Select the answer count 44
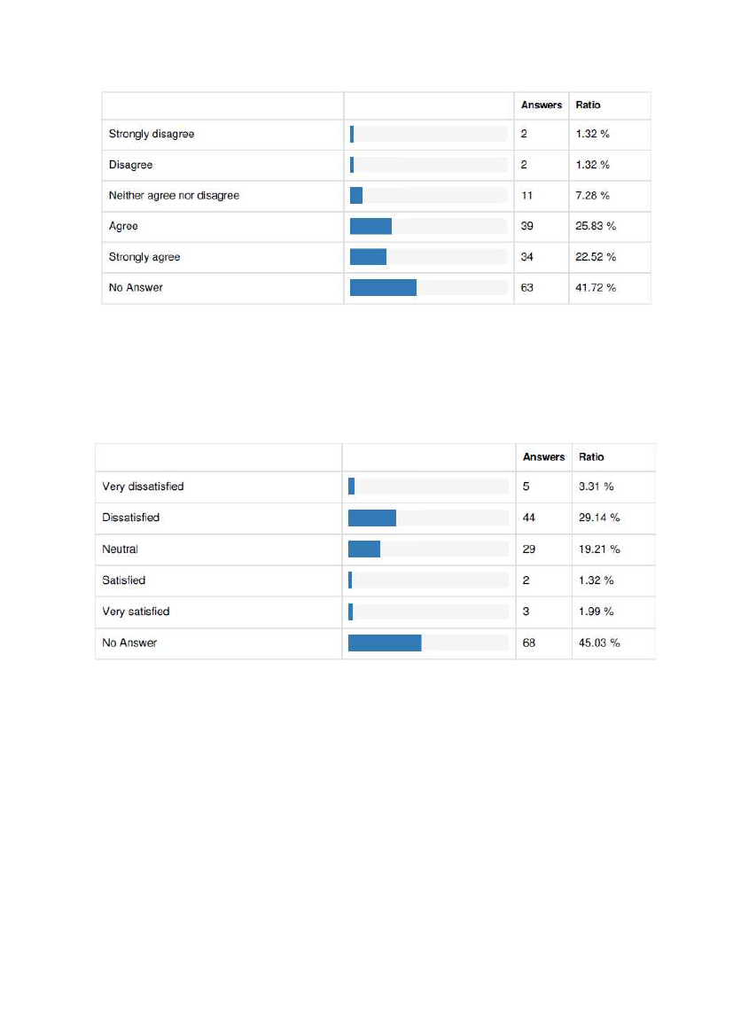Screen dimensions: 733x1036 pos(529,518)
